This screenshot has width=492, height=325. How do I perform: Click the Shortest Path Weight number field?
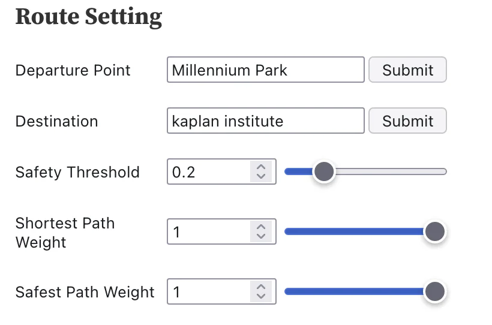pos(209,232)
